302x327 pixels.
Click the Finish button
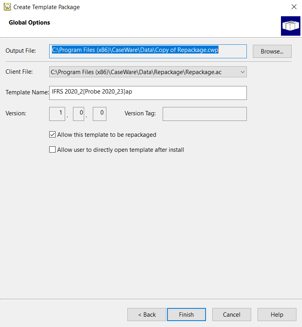(186, 314)
